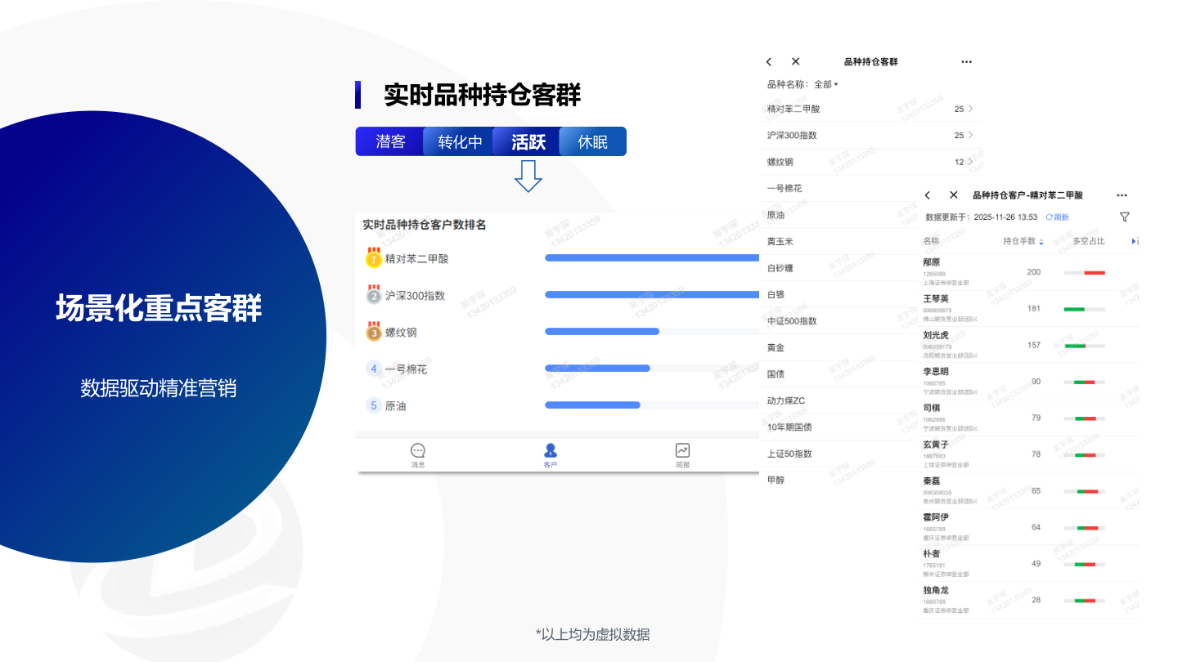This screenshot has height=662, width=1178.
Task: Click the 多空占比 bar in 刘光虎's row
Action: pyautogui.click(x=1085, y=345)
